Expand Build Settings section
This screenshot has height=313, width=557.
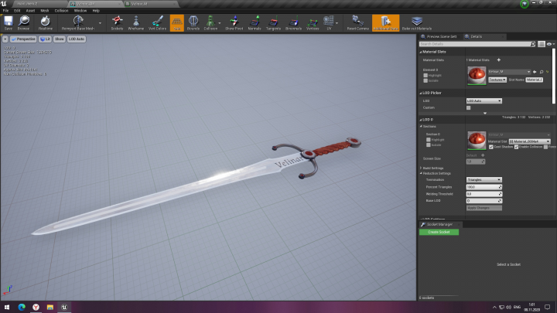(x=421, y=168)
